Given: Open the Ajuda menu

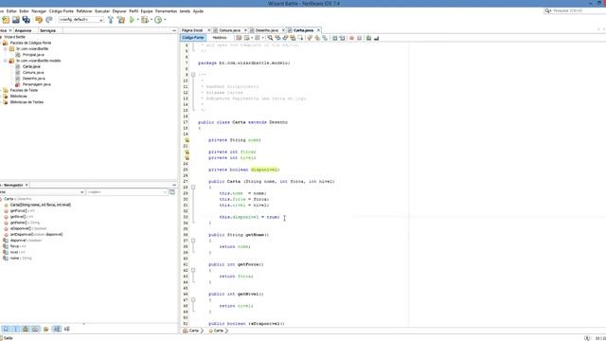Looking at the screenshot, I should point(198,11).
